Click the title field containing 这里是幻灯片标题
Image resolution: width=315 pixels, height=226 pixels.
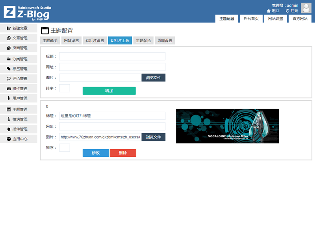(x=112, y=116)
